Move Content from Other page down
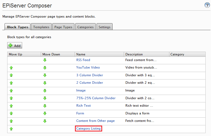 click(45, 121)
